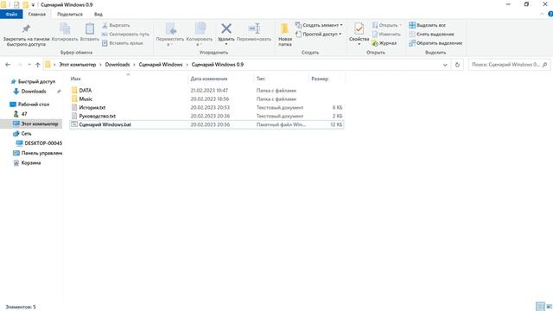
Task: Go back with the left arrow
Action: (8, 65)
